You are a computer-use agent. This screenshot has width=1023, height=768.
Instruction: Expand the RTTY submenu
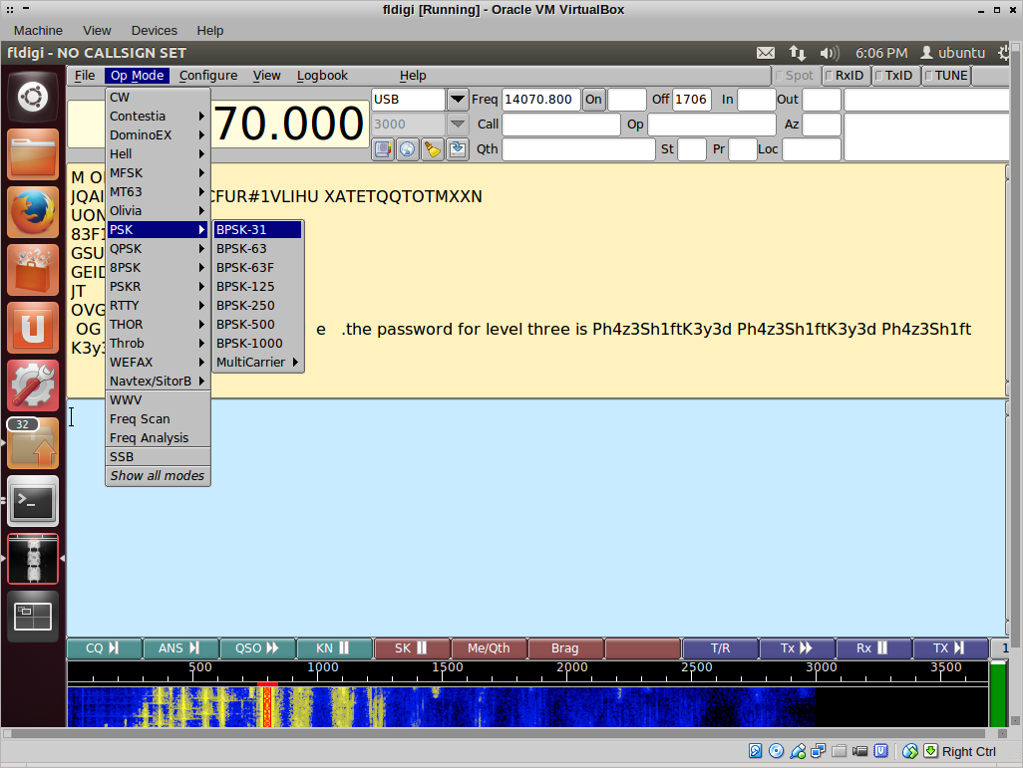(158, 305)
